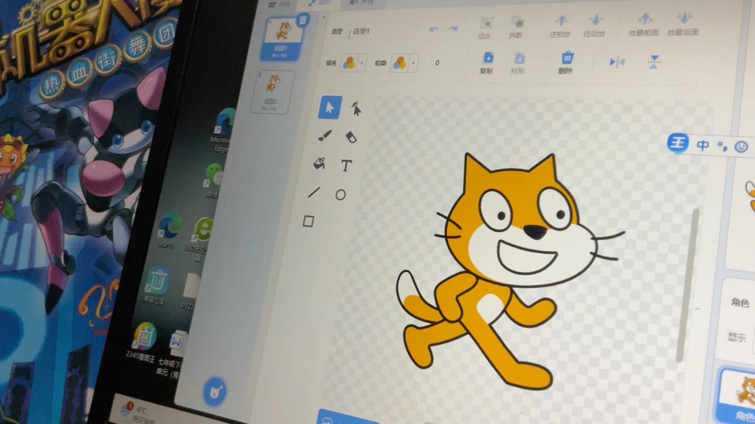
Task: Click Send to Back (放最后面)
Action: 683,24
